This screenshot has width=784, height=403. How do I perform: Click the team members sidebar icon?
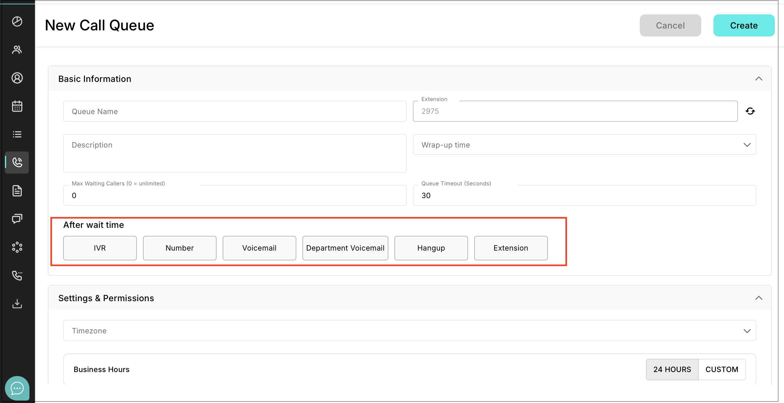[x=17, y=50]
